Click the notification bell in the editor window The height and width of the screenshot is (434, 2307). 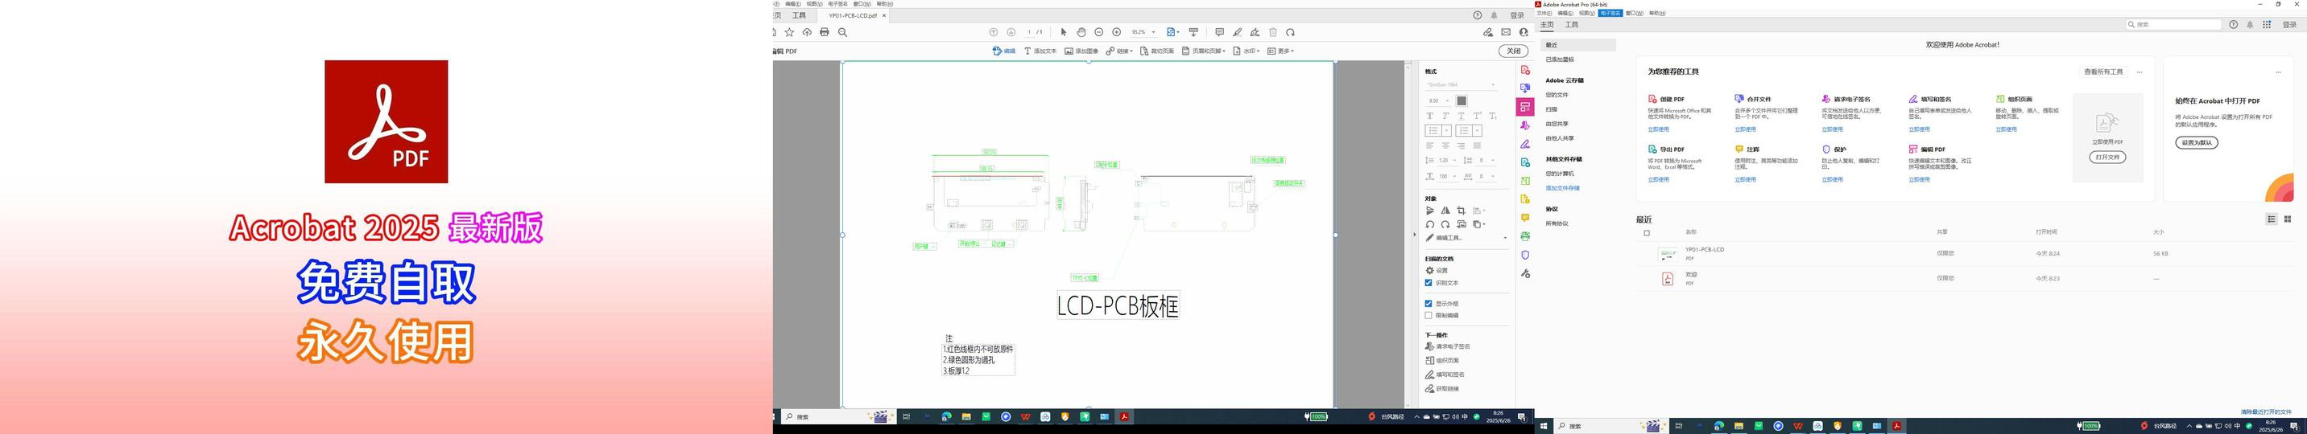tap(1495, 15)
